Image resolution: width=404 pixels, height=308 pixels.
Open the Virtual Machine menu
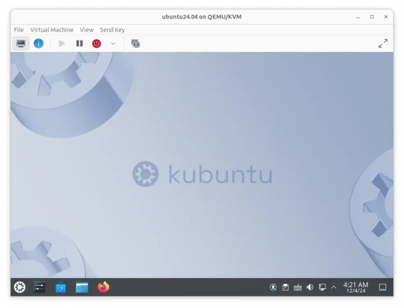click(52, 30)
